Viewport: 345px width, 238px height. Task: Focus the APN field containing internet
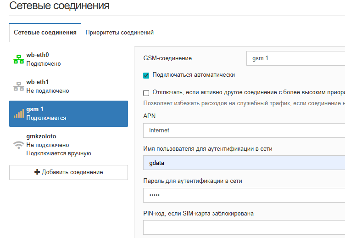click(x=244, y=130)
